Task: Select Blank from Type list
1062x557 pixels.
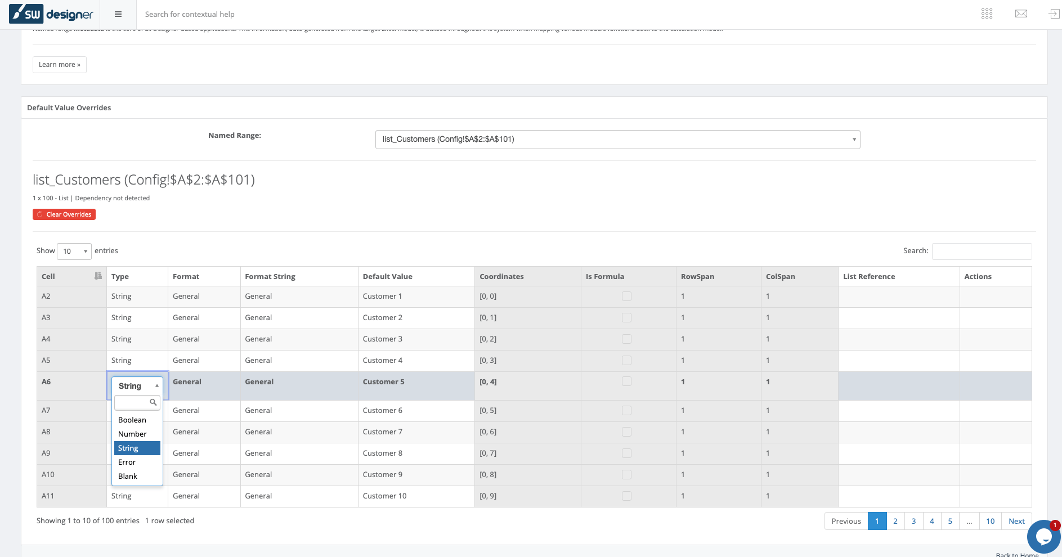Action: [137, 477]
